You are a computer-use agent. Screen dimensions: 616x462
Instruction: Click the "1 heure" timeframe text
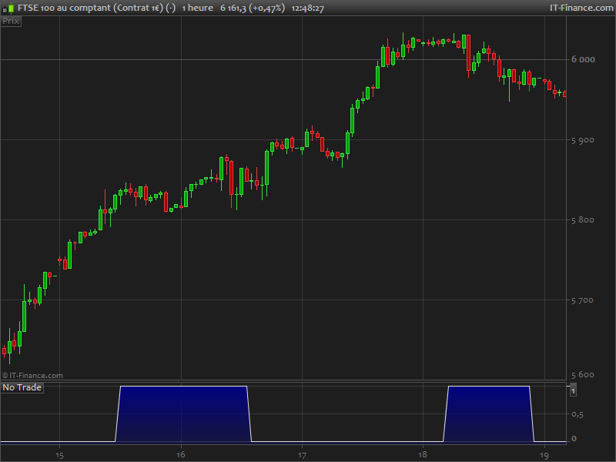(197, 8)
